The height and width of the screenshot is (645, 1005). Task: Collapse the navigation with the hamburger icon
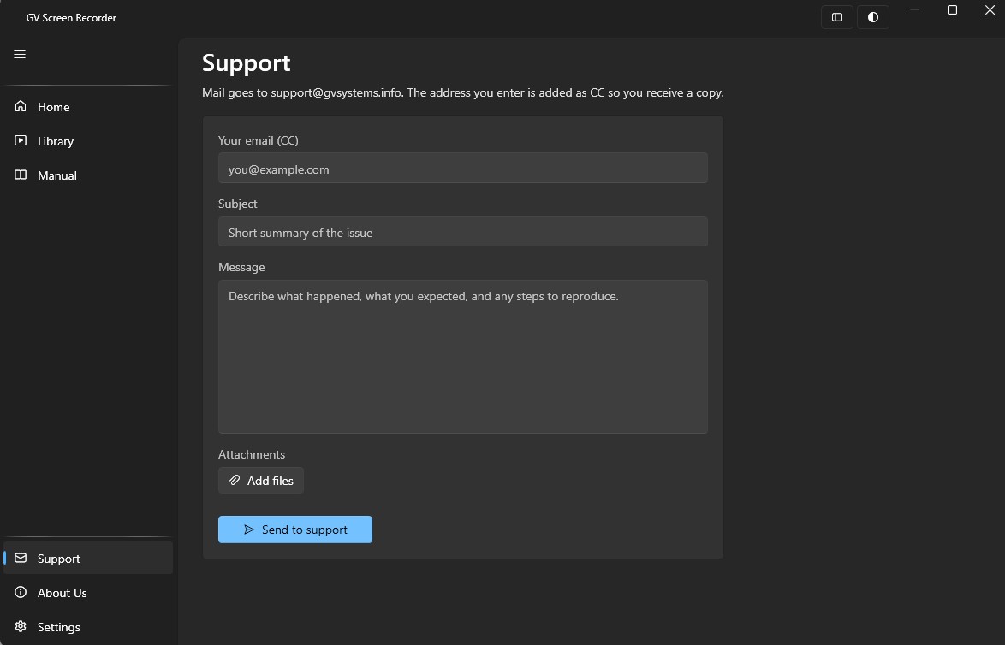20,55
